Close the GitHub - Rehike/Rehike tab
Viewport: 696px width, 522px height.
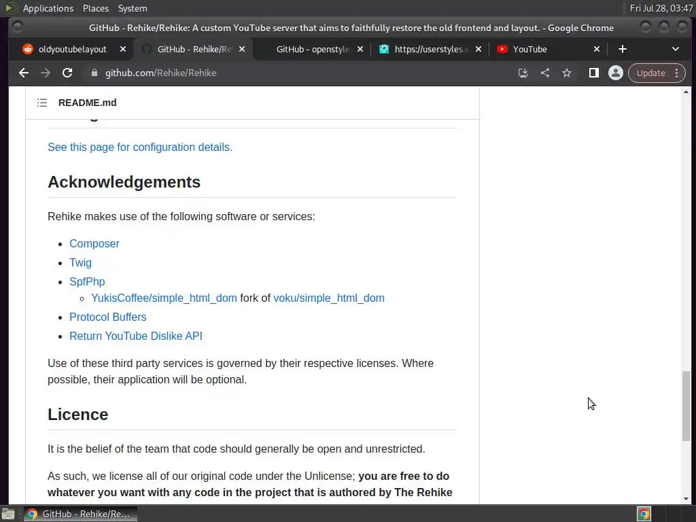coord(242,49)
